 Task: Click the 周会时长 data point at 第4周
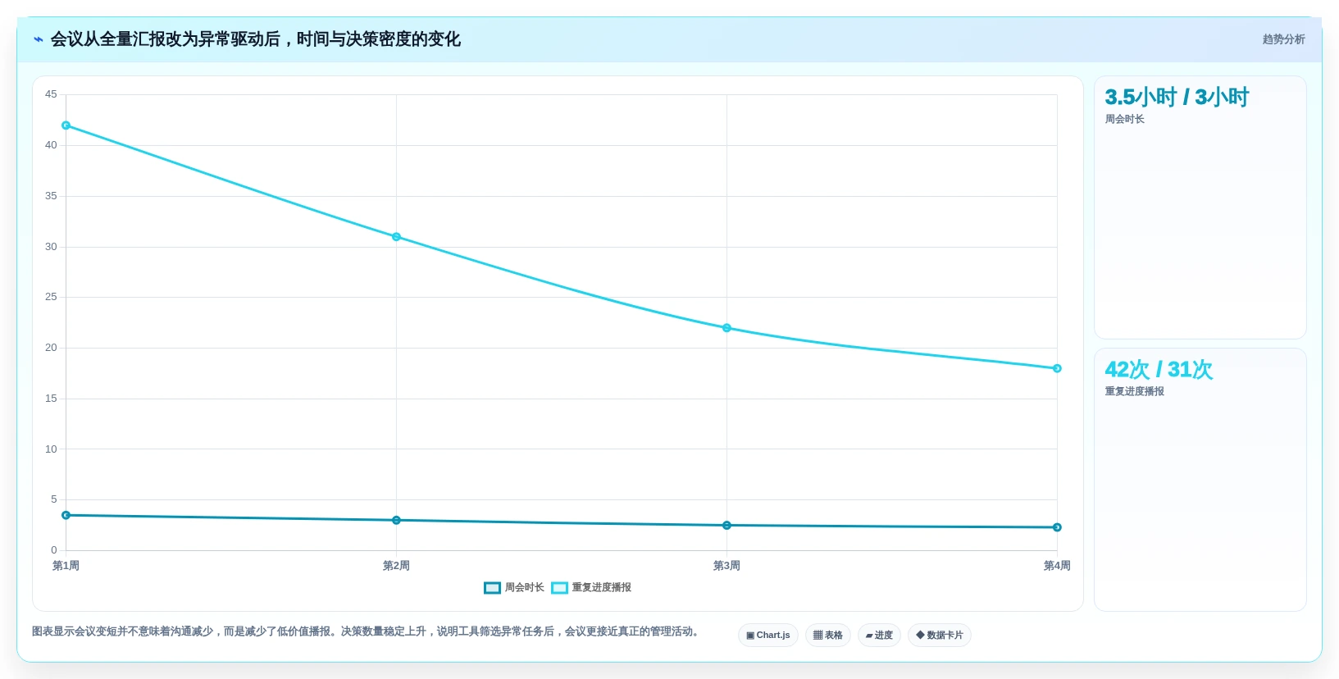pos(1057,527)
